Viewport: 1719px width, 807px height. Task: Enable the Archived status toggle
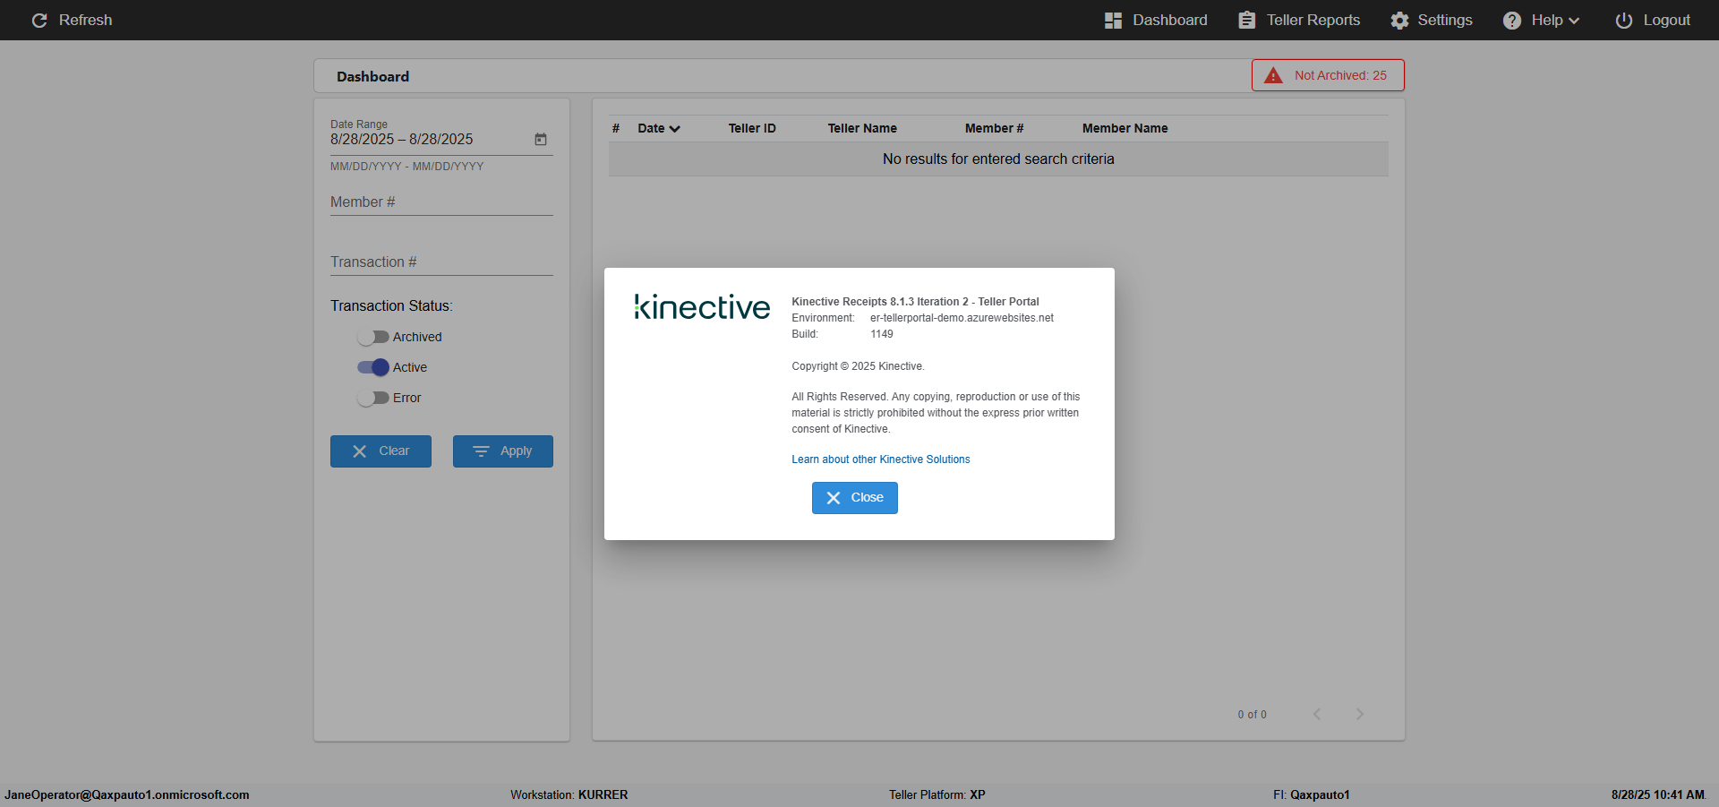(373, 337)
